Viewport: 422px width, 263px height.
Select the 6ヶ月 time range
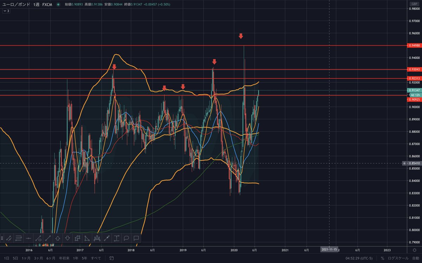tap(51, 258)
